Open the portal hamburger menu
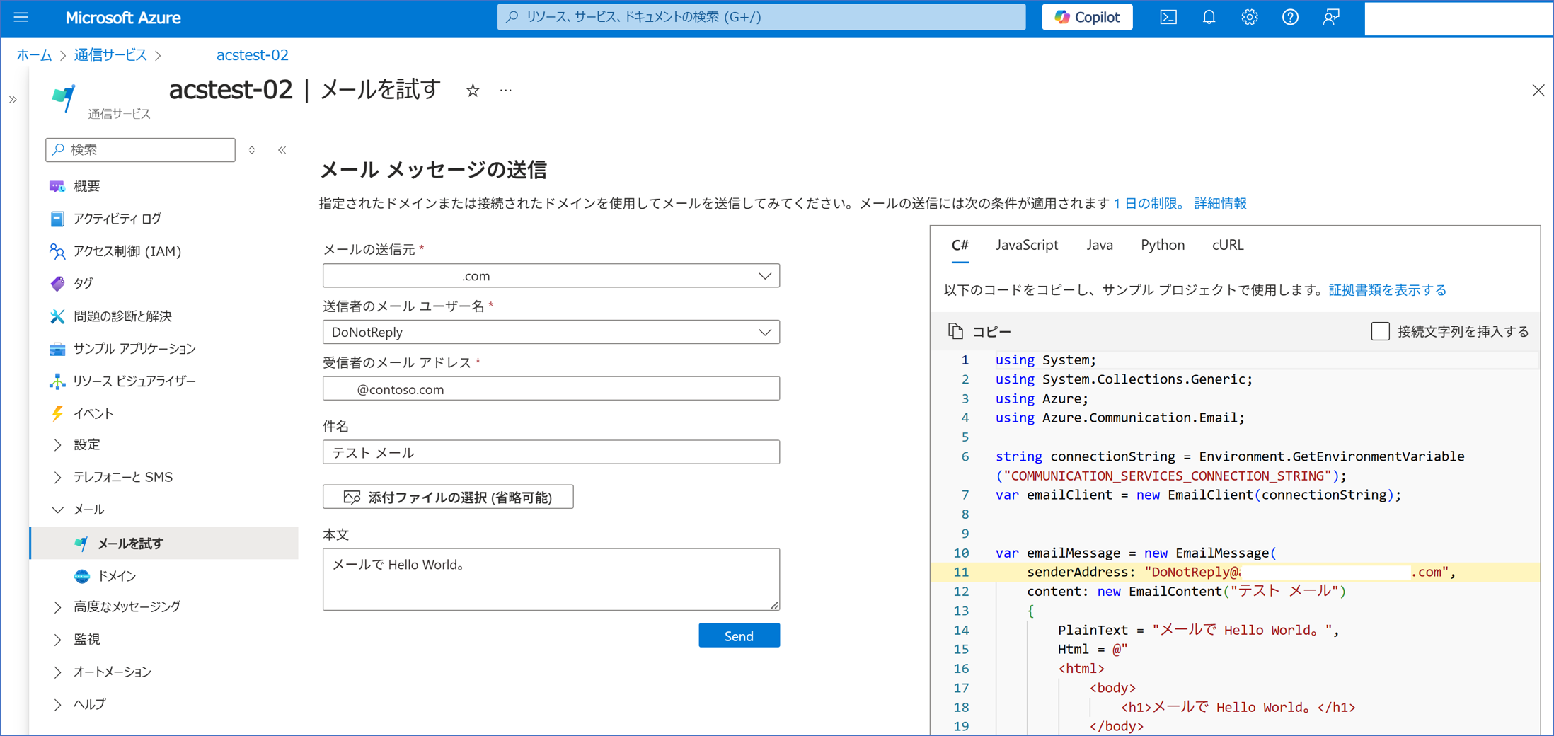The width and height of the screenshot is (1554, 736). coord(21,17)
